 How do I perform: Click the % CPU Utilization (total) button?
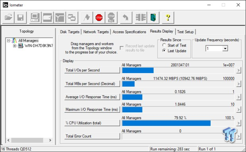[92, 123]
